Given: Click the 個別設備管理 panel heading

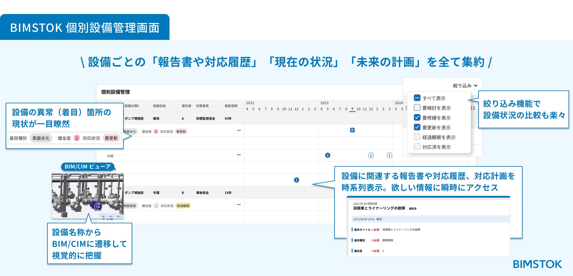Looking at the screenshot, I should (x=115, y=92).
